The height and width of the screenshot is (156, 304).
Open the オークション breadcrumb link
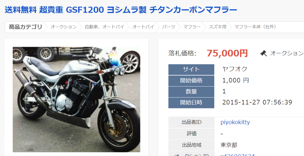point(64,27)
